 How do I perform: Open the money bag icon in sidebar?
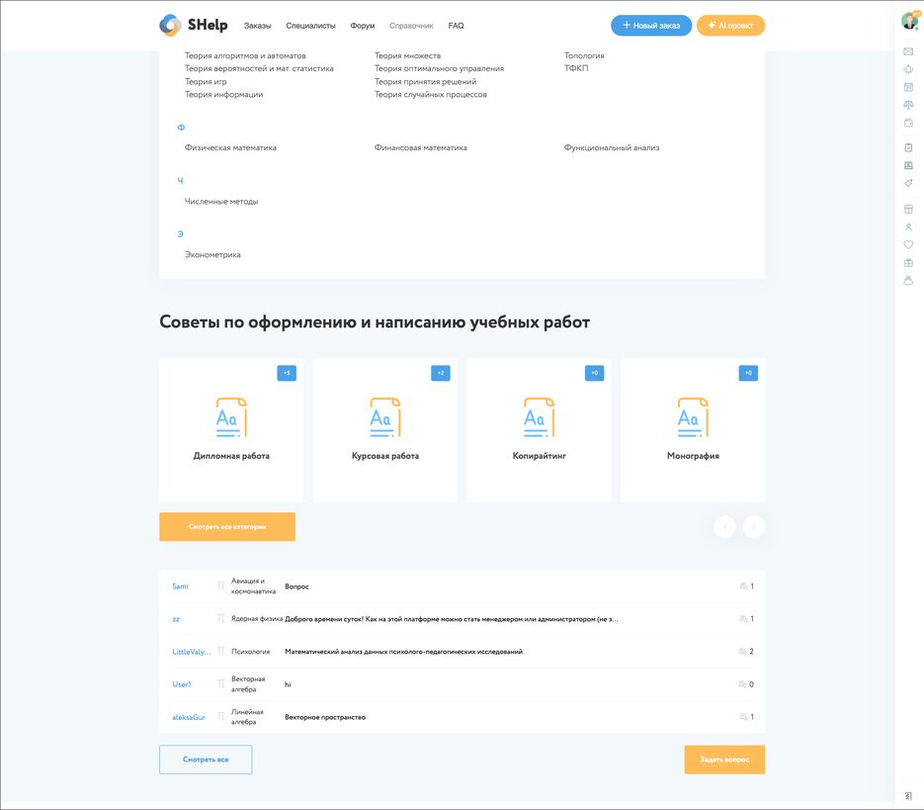[x=908, y=280]
